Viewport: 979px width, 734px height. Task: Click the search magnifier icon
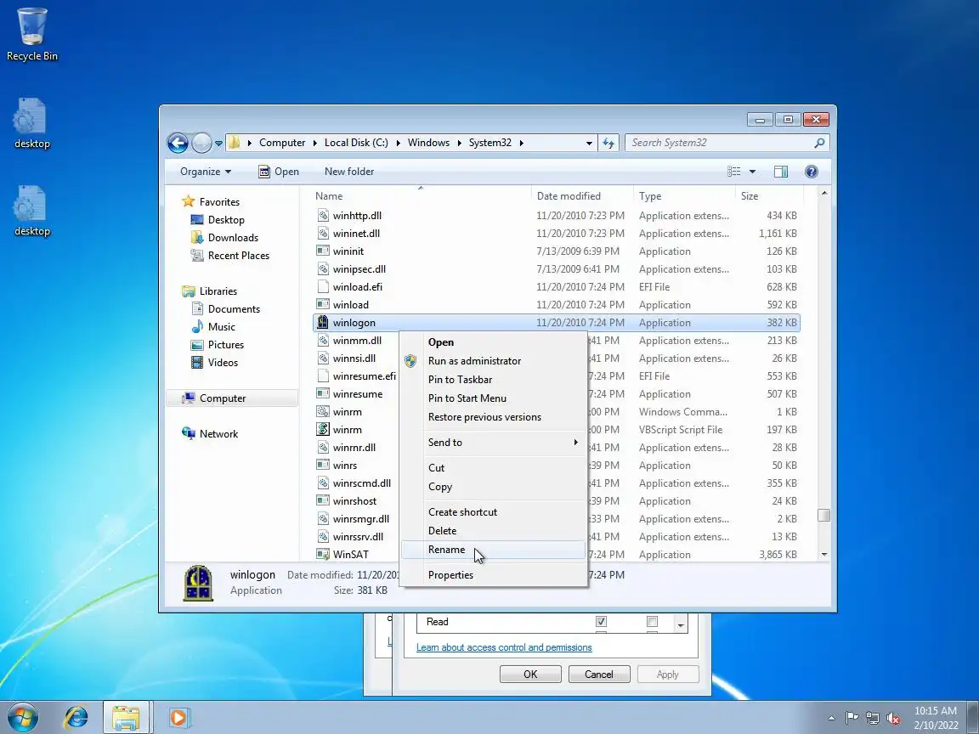pos(819,143)
